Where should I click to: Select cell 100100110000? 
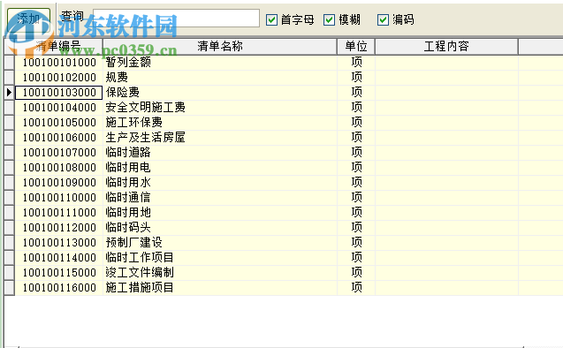point(59,198)
